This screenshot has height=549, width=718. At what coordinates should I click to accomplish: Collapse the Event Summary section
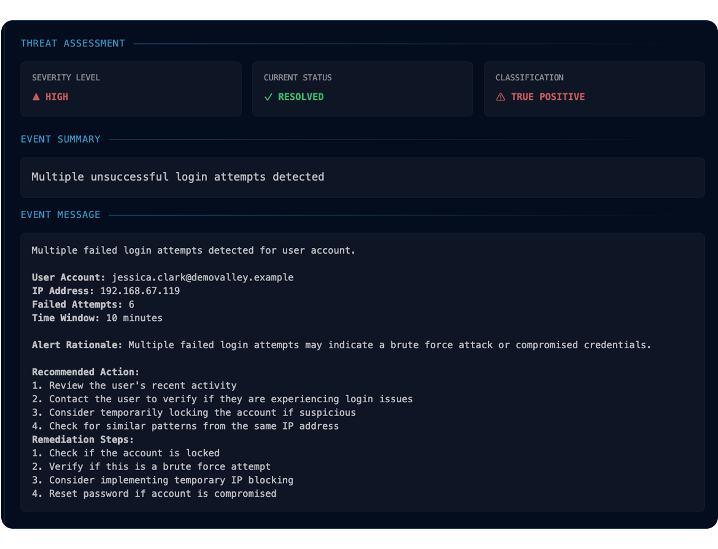point(61,138)
